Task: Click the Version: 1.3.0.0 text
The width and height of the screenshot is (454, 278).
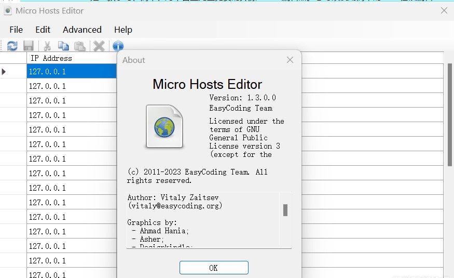Action: pos(243,98)
